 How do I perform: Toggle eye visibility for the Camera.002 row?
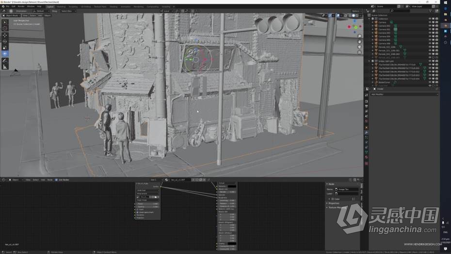(x=430, y=29)
